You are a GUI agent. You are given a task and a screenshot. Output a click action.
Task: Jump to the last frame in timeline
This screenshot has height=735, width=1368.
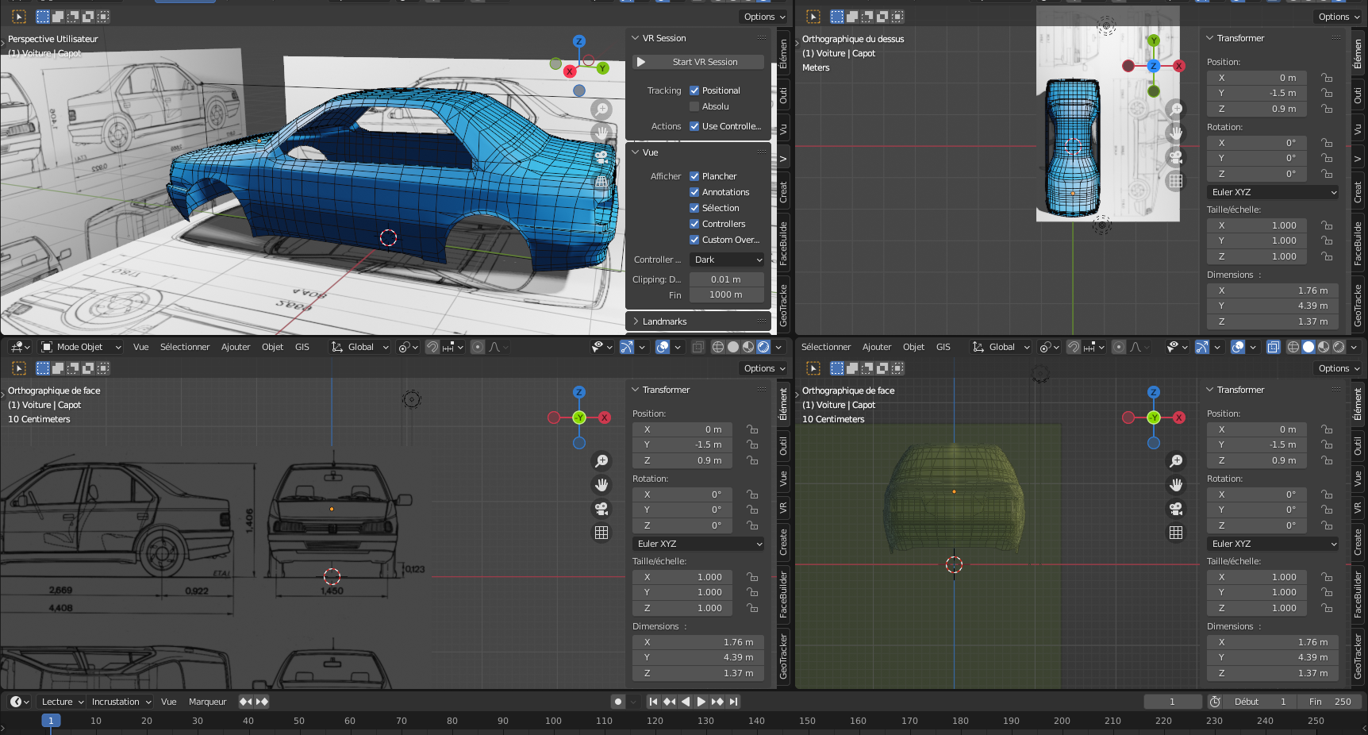734,702
